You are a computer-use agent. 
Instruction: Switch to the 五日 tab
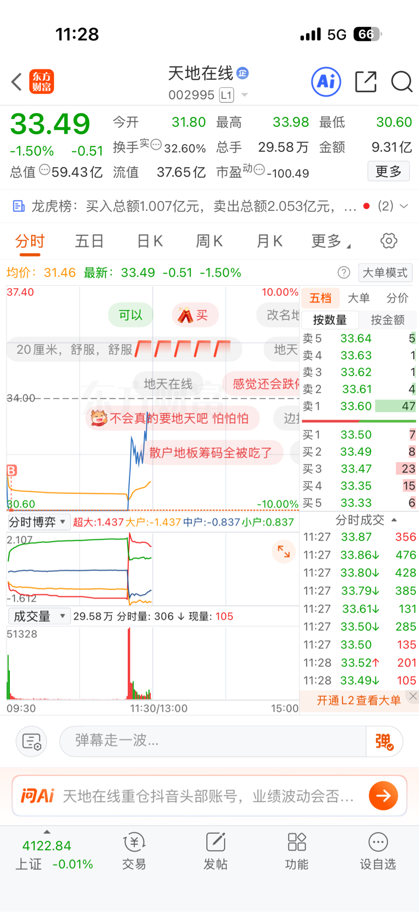click(89, 241)
